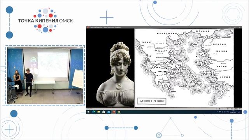The image size is (249, 140).
Task: Click the 'КАРИЯ' label on the map
Action: [x=225, y=77]
